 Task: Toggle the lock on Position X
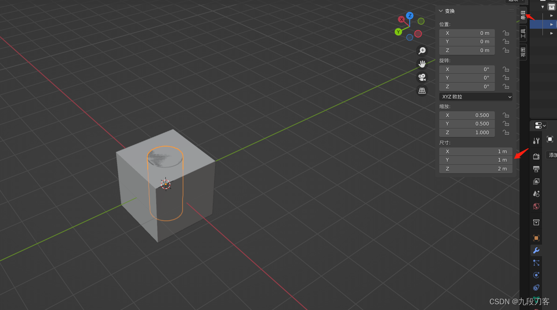(x=505, y=33)
